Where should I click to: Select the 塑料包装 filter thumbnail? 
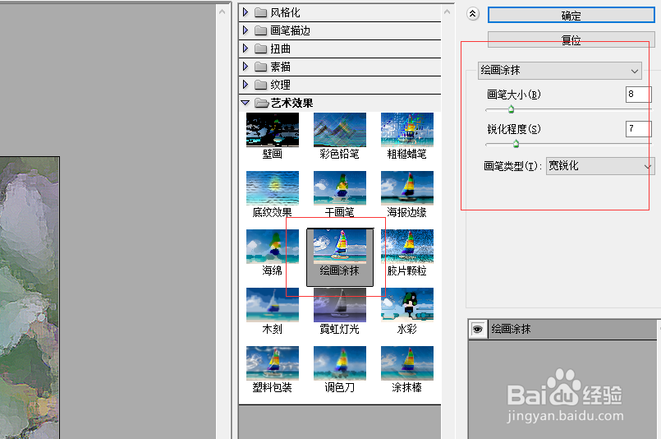273,363
